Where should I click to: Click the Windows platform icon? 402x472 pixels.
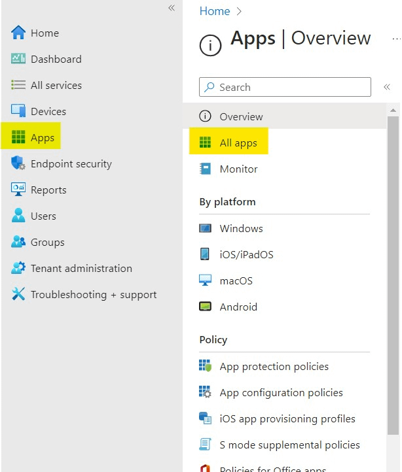point(205,228)
